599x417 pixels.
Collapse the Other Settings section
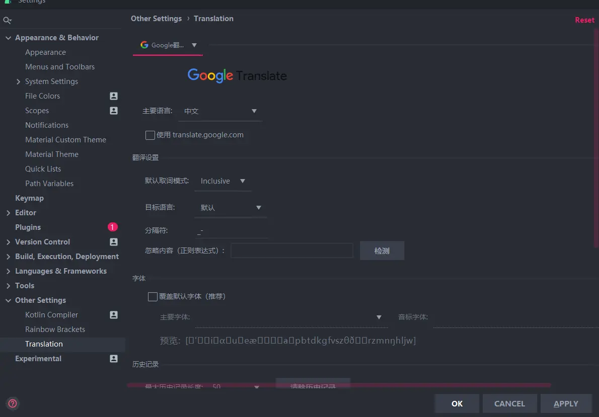pyautogui.click(x=8, y=300)
